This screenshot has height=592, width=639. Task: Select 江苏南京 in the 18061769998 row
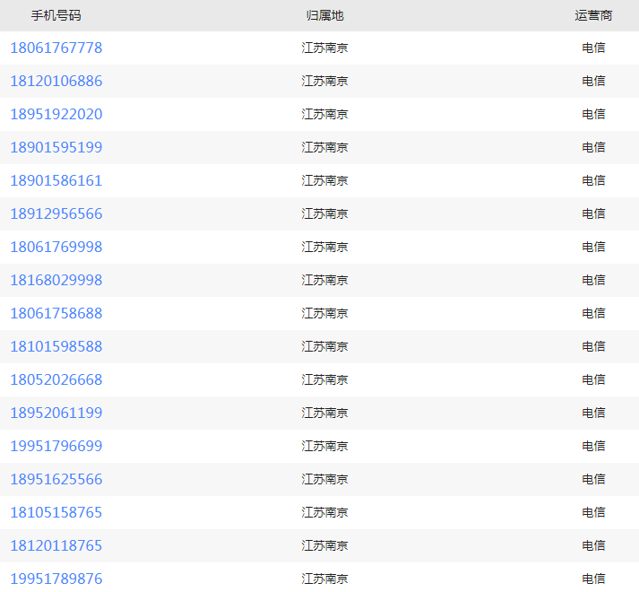[324, 248]
